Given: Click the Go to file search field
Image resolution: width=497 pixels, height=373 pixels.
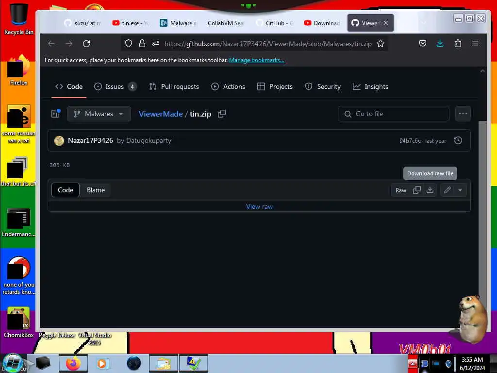Looking at the screenshot, I should pos(393,114).
